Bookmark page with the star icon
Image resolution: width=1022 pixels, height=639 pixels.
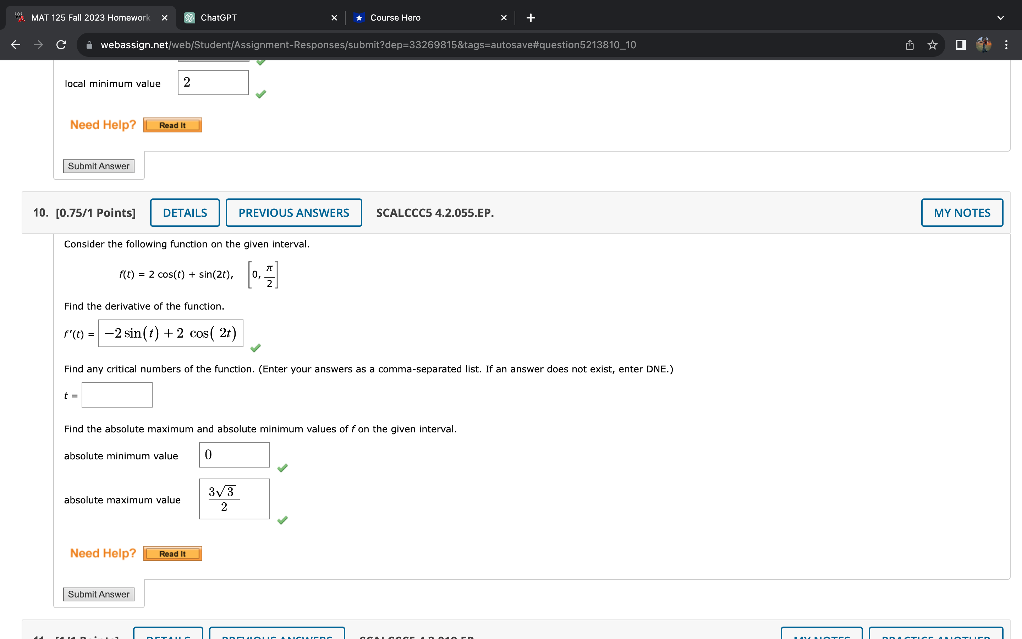(933, 45)
